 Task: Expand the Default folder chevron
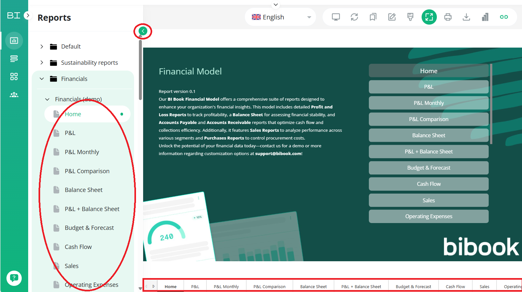click(x=42, y=47)
